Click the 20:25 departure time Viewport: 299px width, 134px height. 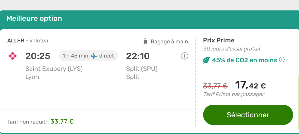[38, 56]
